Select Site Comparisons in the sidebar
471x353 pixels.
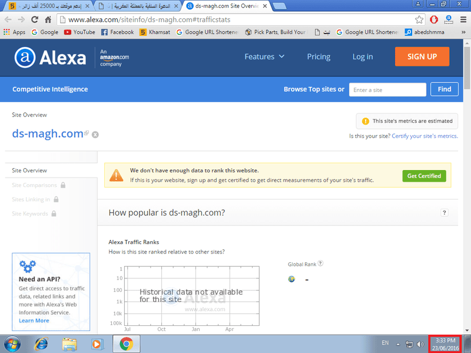pos(34,185)
